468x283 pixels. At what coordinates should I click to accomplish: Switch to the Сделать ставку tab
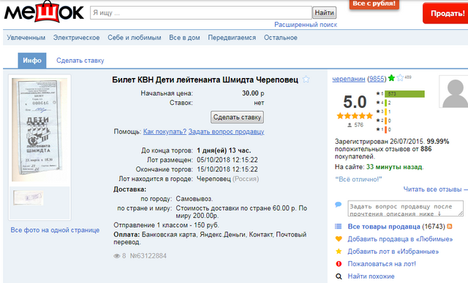[80, 61]
